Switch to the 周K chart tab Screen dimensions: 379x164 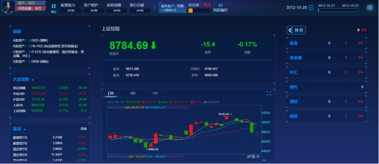point(133,93)
